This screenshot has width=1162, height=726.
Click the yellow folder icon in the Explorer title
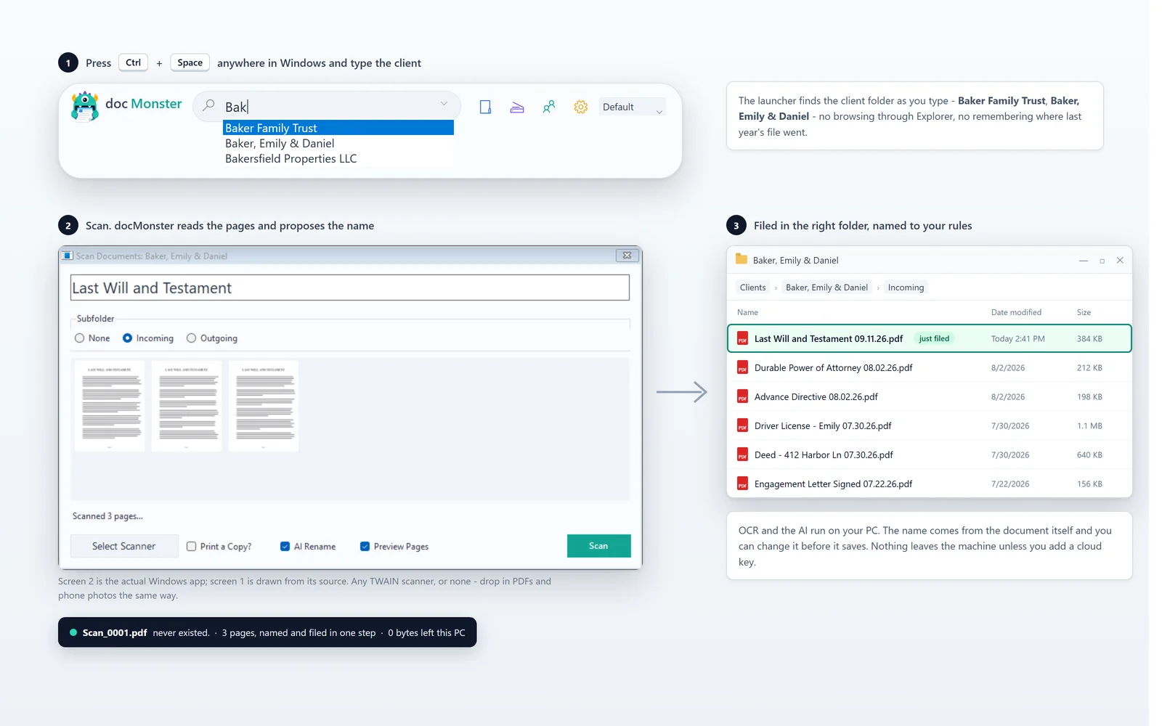pyautogui.click(x=742, y=259)
